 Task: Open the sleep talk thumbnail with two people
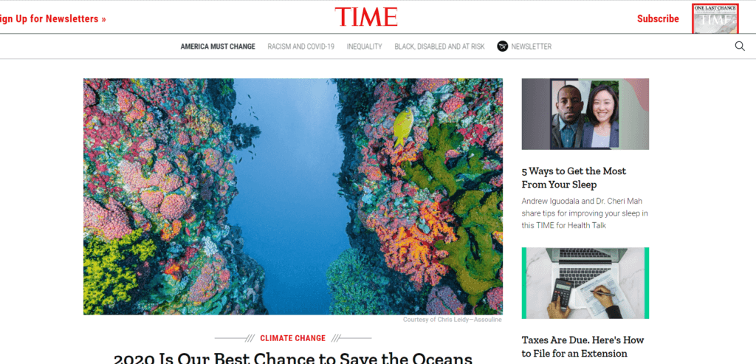pos(585,114)
